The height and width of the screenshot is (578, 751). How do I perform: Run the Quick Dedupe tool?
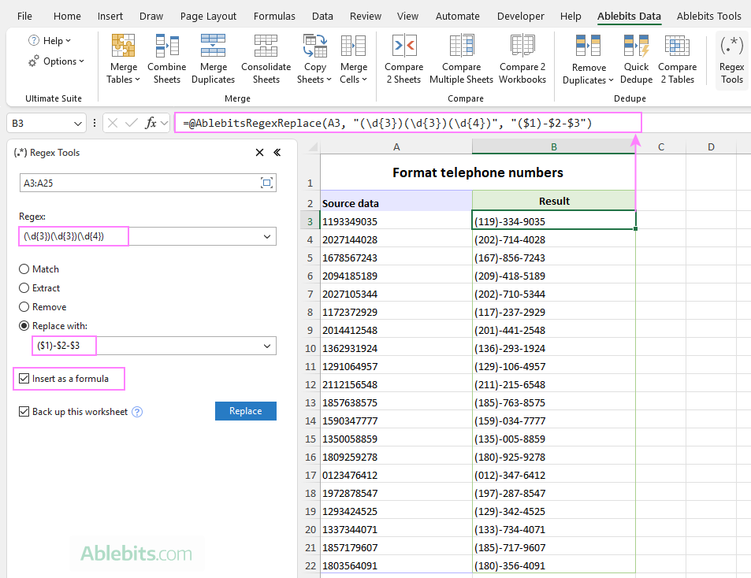coord(636,59)
